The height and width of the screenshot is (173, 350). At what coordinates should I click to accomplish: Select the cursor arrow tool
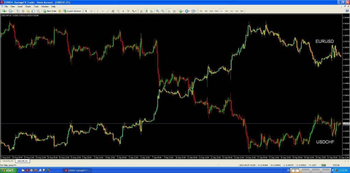coord(86,11)
